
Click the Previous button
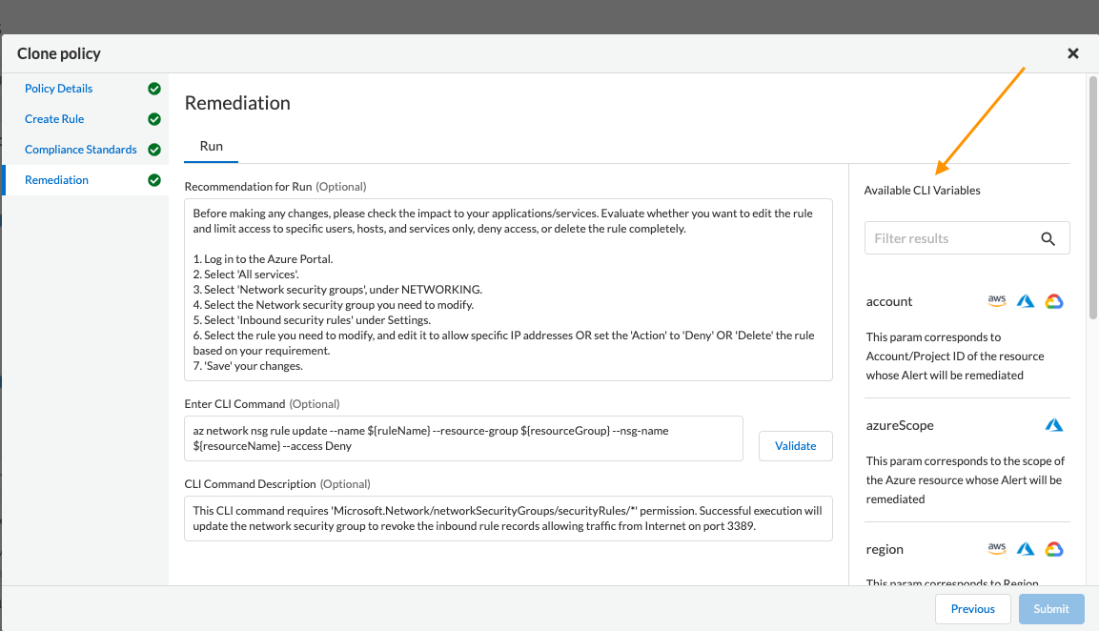pos(972,608)
